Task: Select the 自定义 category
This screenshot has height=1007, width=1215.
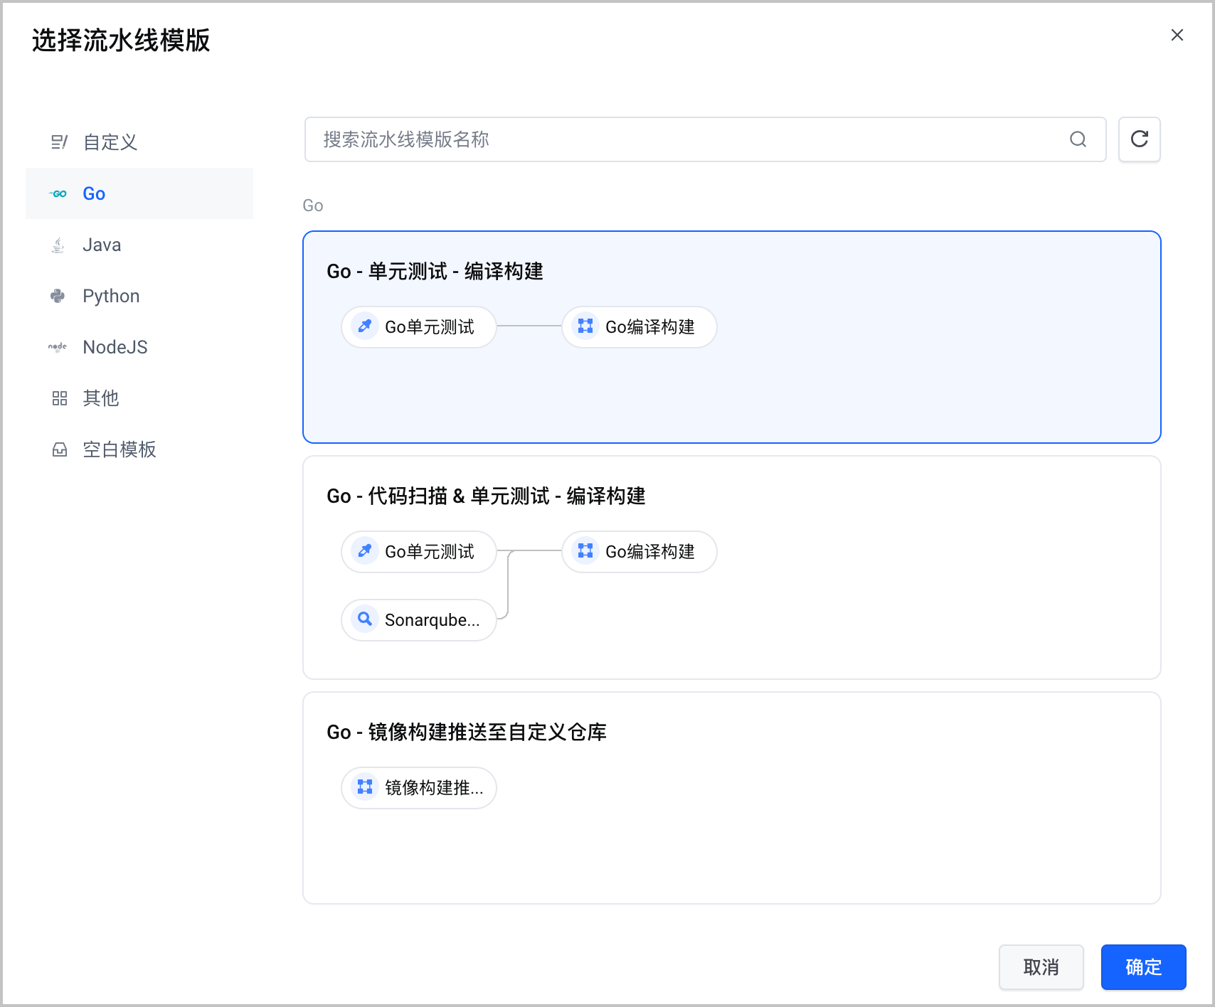Action: (x=139, y=142)
